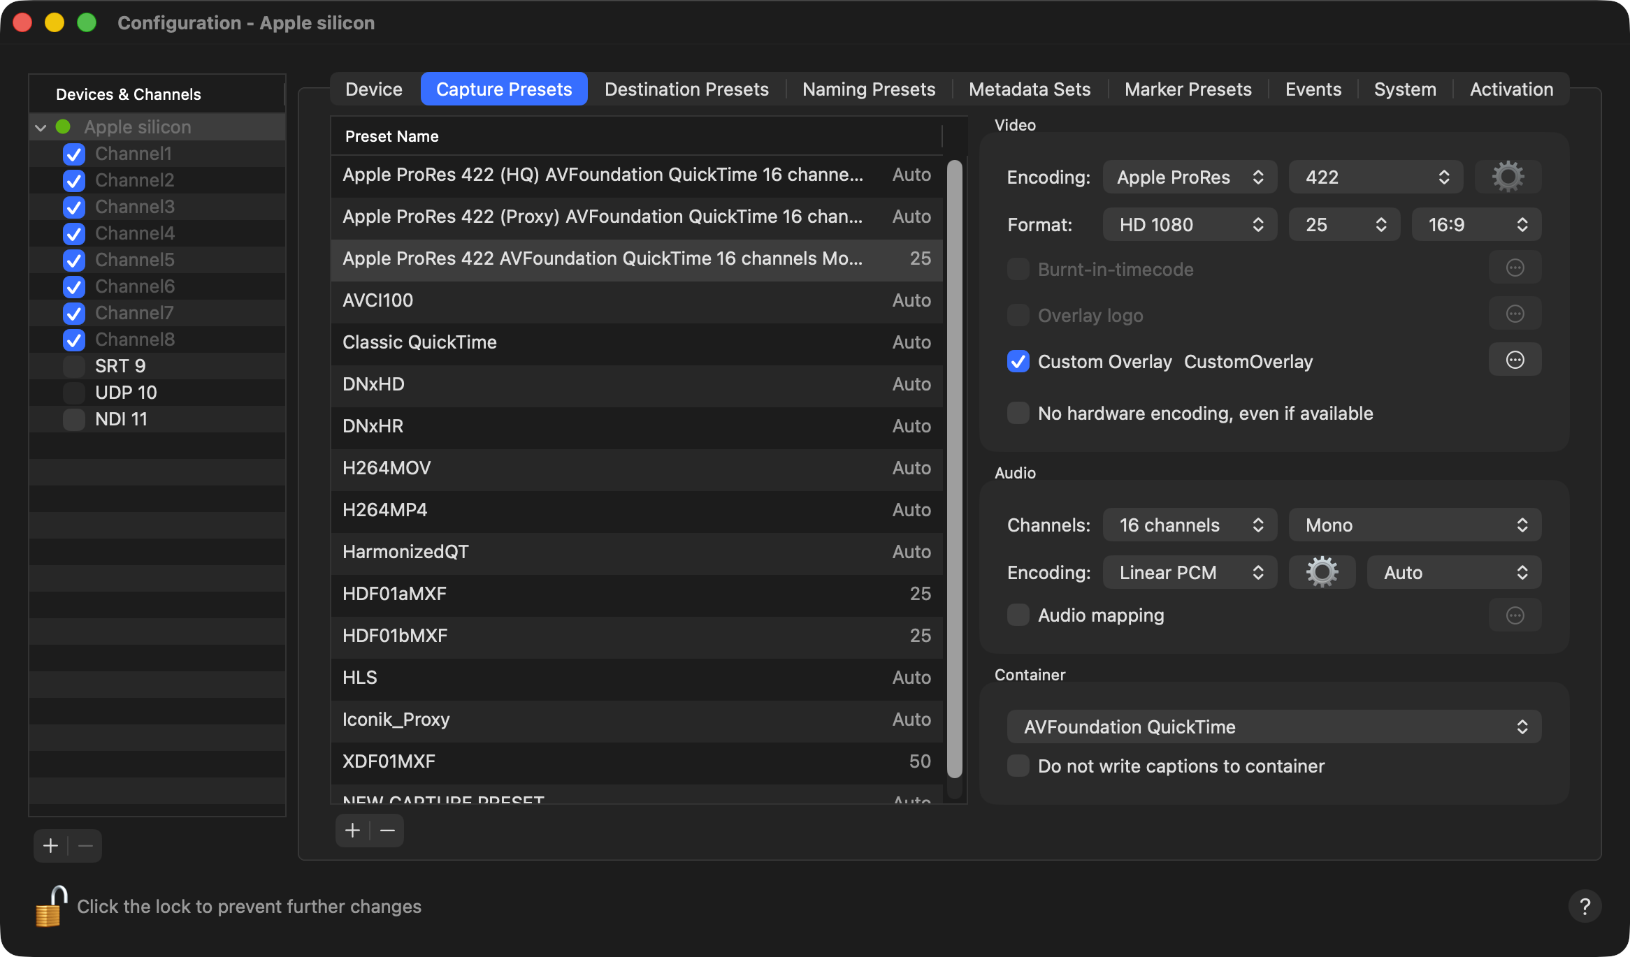Click the Preset Name column header
Image resolution: width=1630 pixels, height=957 pixels.
(636, 136)
